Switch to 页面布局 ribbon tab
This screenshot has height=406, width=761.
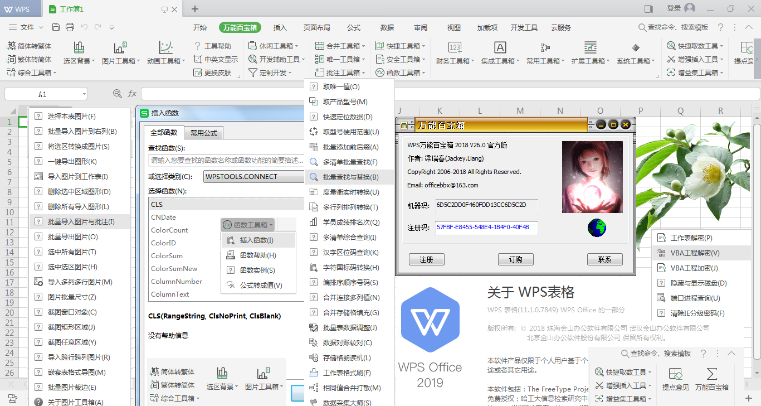coord(316,27)
